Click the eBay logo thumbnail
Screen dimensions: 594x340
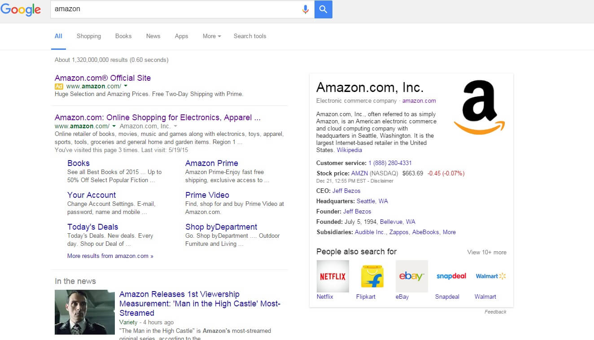[x=411, y=276]
